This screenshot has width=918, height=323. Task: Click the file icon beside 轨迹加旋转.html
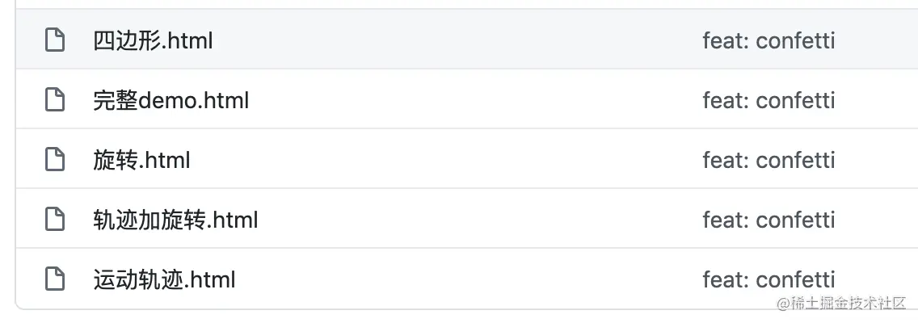(55, 220)
